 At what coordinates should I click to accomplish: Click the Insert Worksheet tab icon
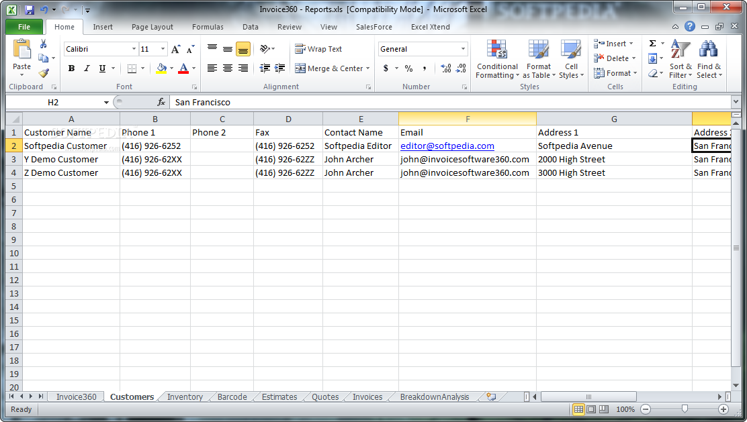[x=490, y=397]
